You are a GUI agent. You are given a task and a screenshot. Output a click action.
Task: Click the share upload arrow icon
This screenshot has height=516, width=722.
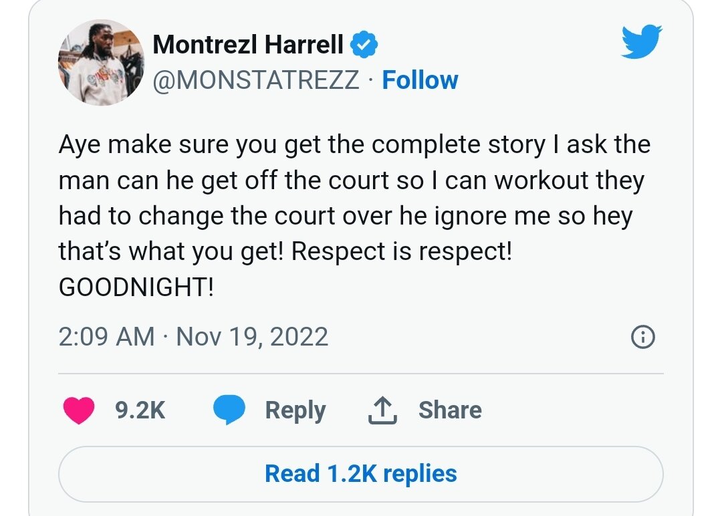pyautogui.click(x=382, y=410)
